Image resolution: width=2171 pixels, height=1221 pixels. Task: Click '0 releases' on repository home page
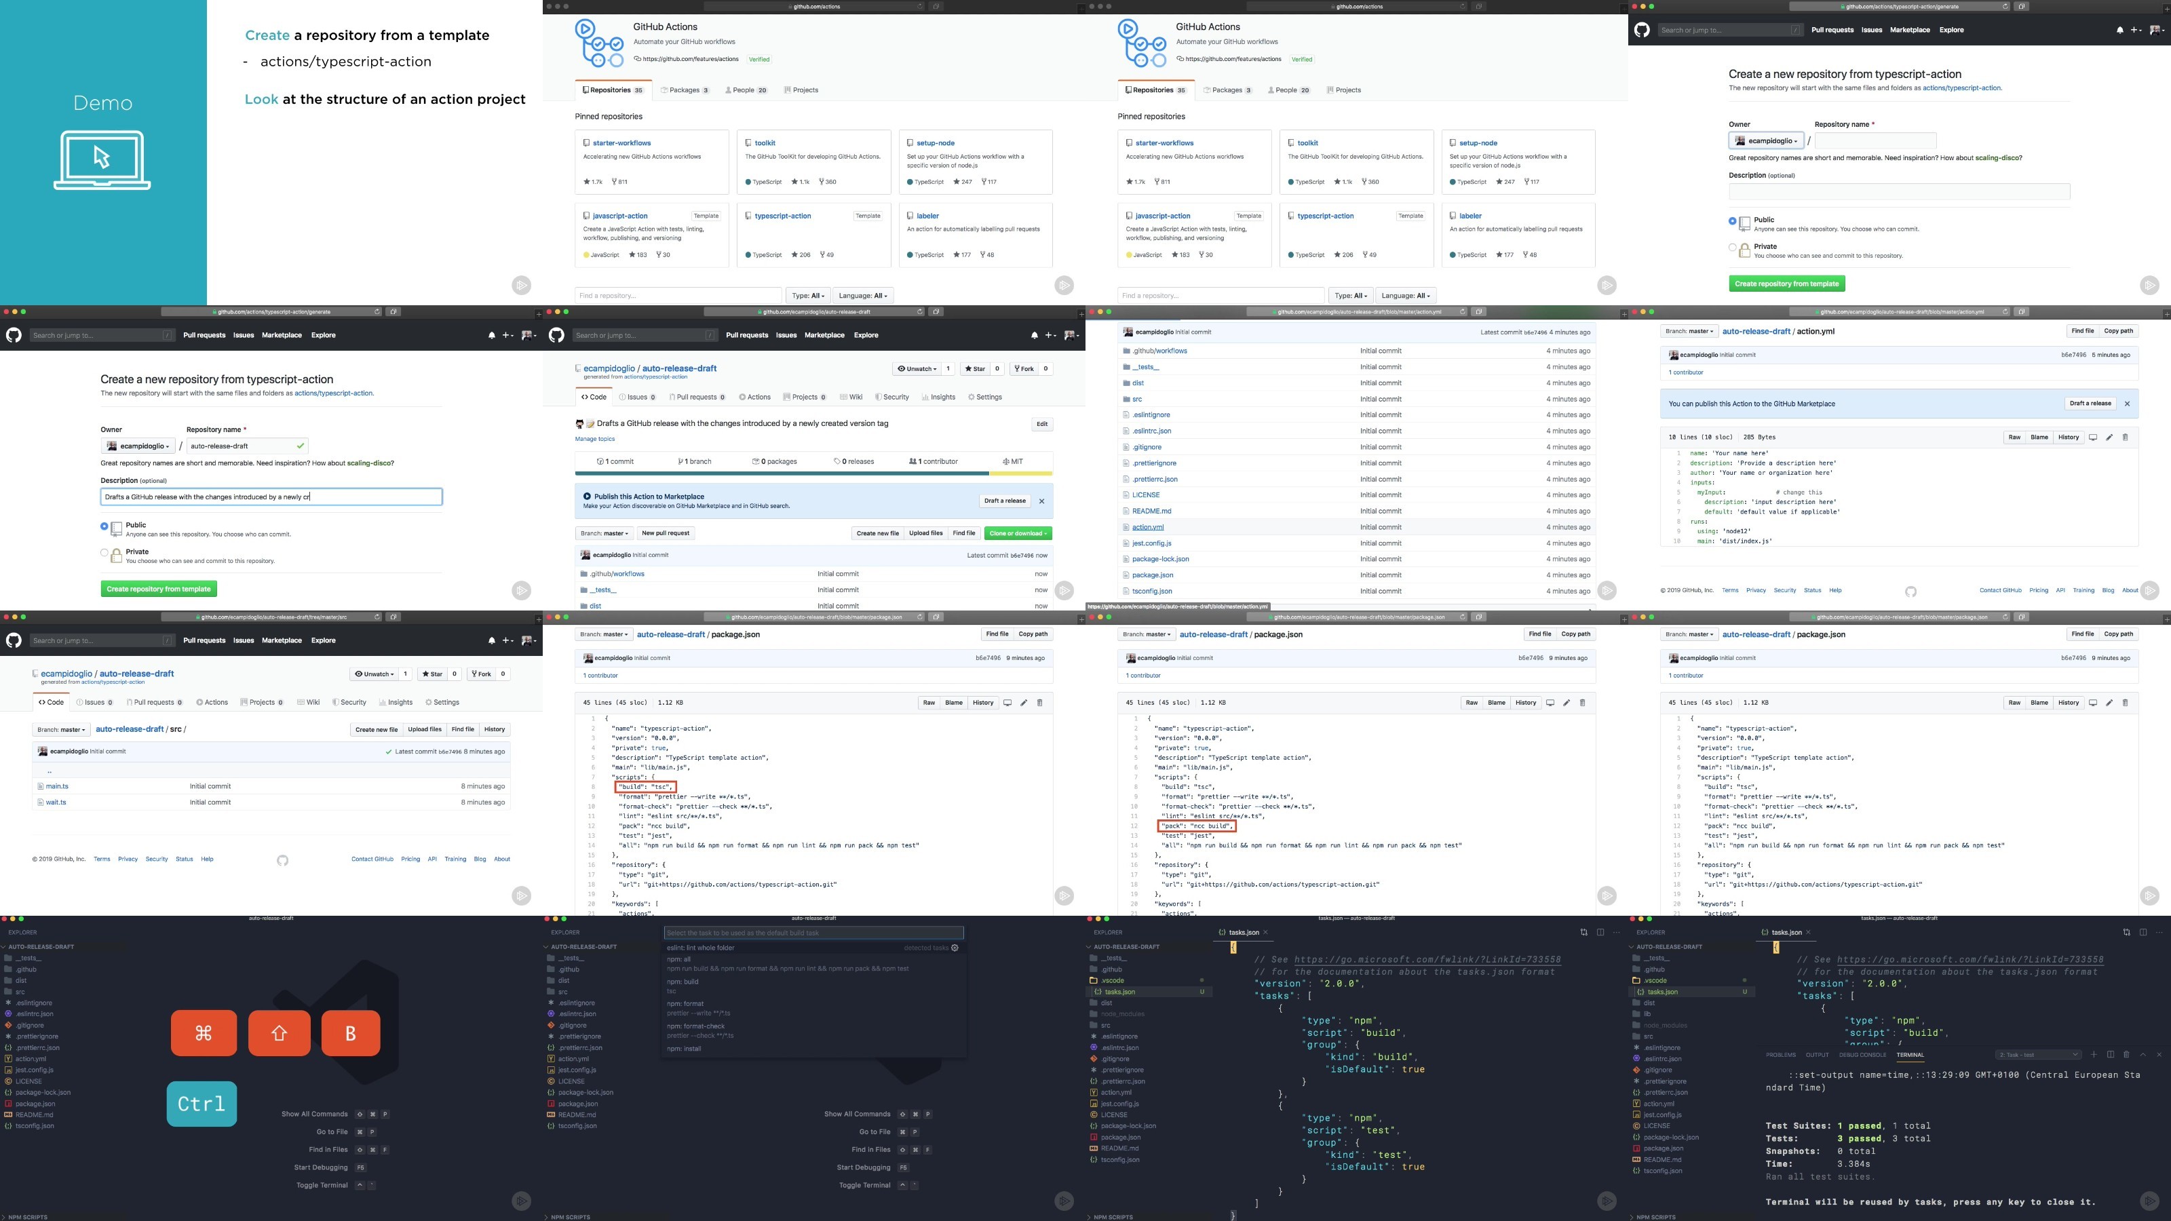click(853, 462)
